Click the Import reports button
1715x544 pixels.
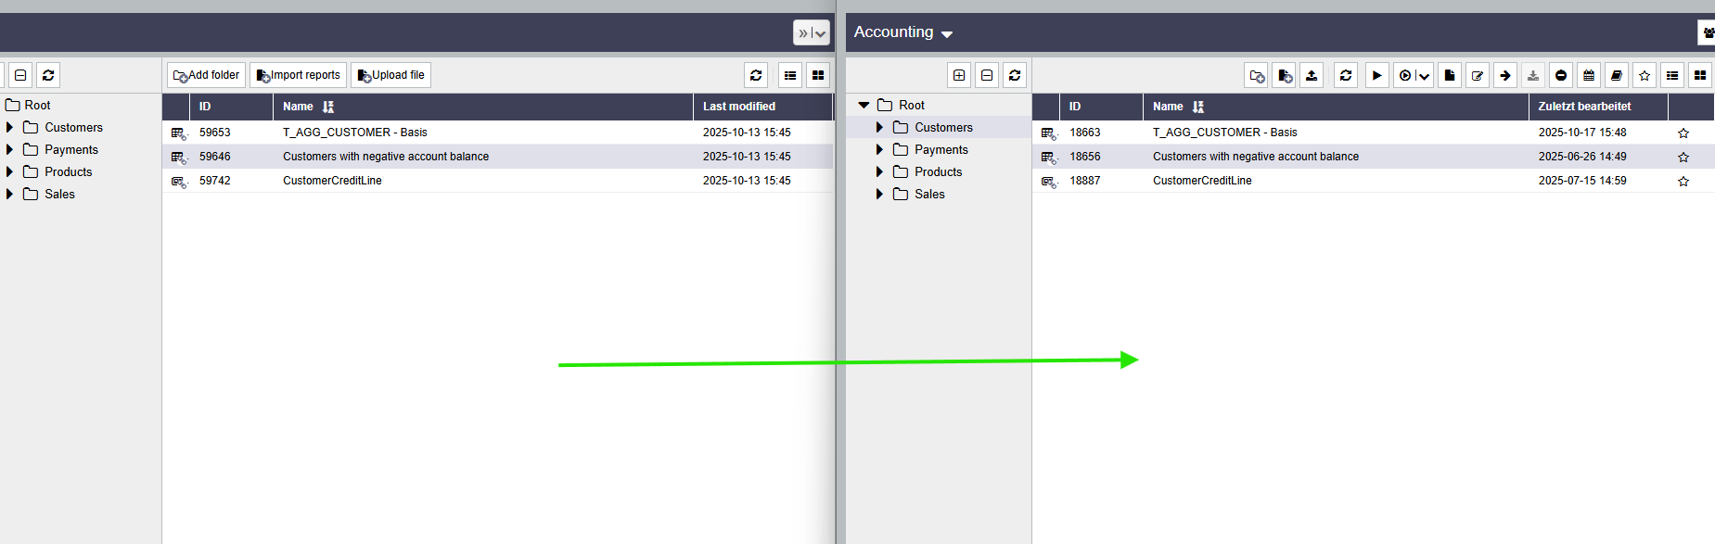(x=298, y=76)
